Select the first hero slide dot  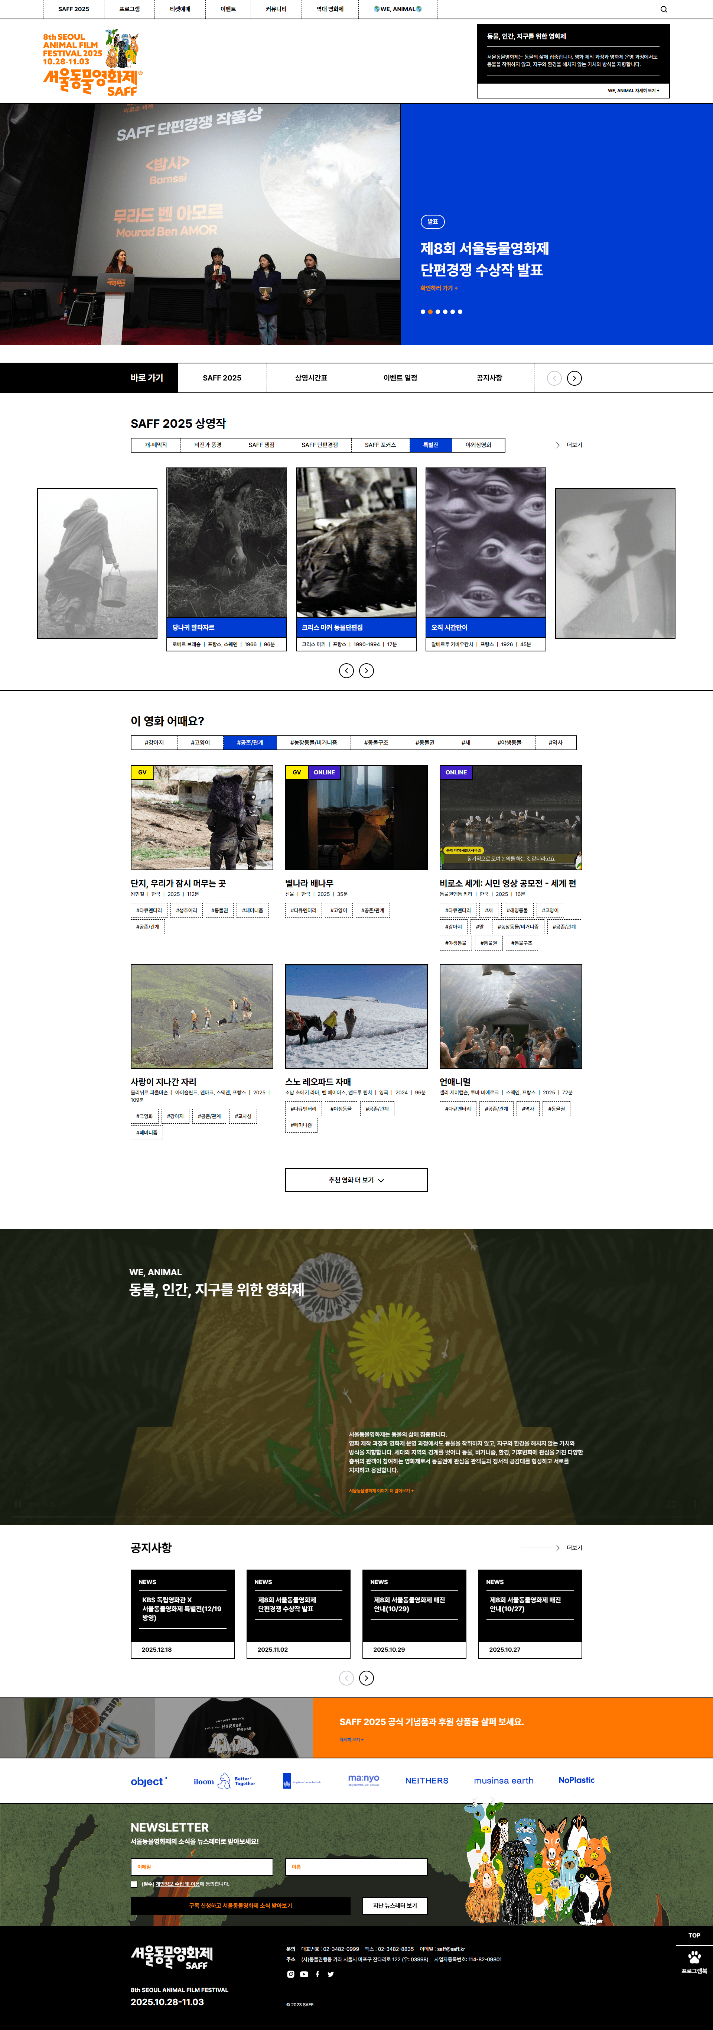pyautogui.click(x=422, y=312)
